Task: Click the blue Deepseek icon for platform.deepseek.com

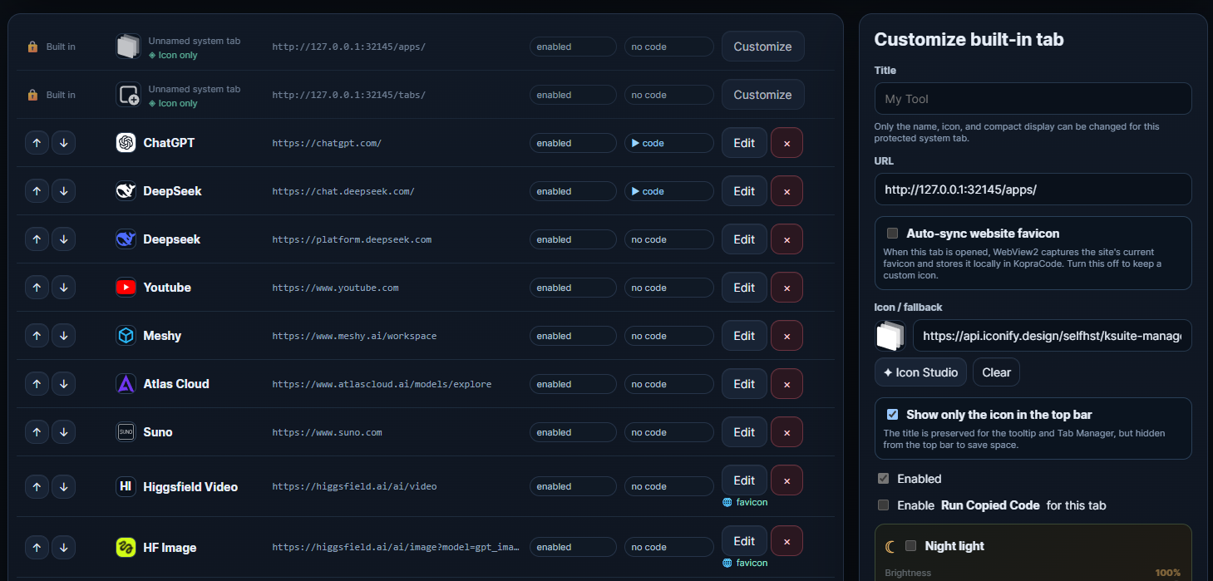Action: (126, 239)
